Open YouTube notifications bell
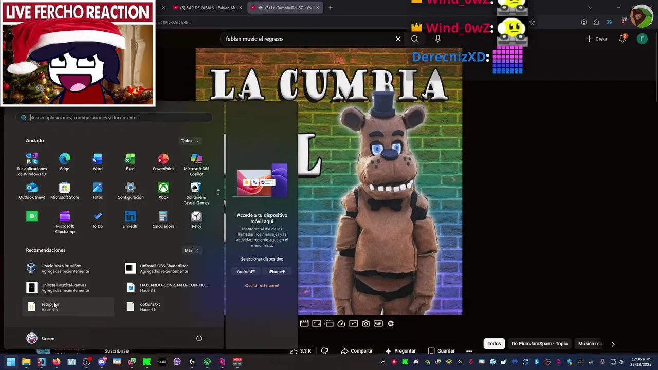658x370 pixels. click(623, 39)
